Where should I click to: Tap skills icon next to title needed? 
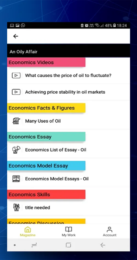point(16,207)
